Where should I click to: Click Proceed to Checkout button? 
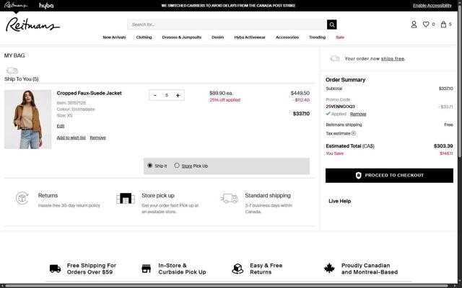(389, 176)
